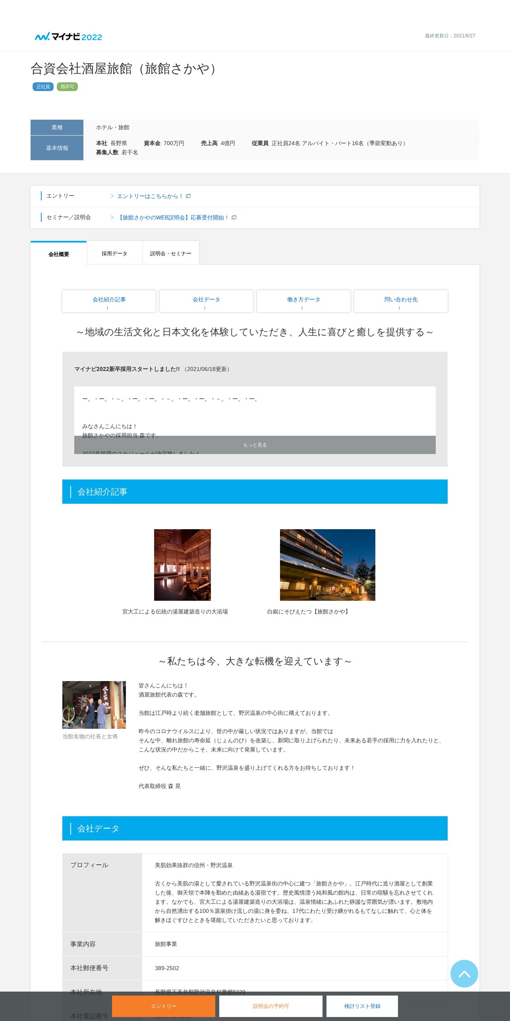
Task: Jump to 会社データ section anchor
Action: tap(206, 301)
